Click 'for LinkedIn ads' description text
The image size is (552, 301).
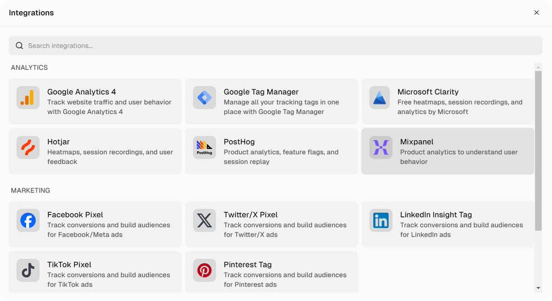coord(425,235)
